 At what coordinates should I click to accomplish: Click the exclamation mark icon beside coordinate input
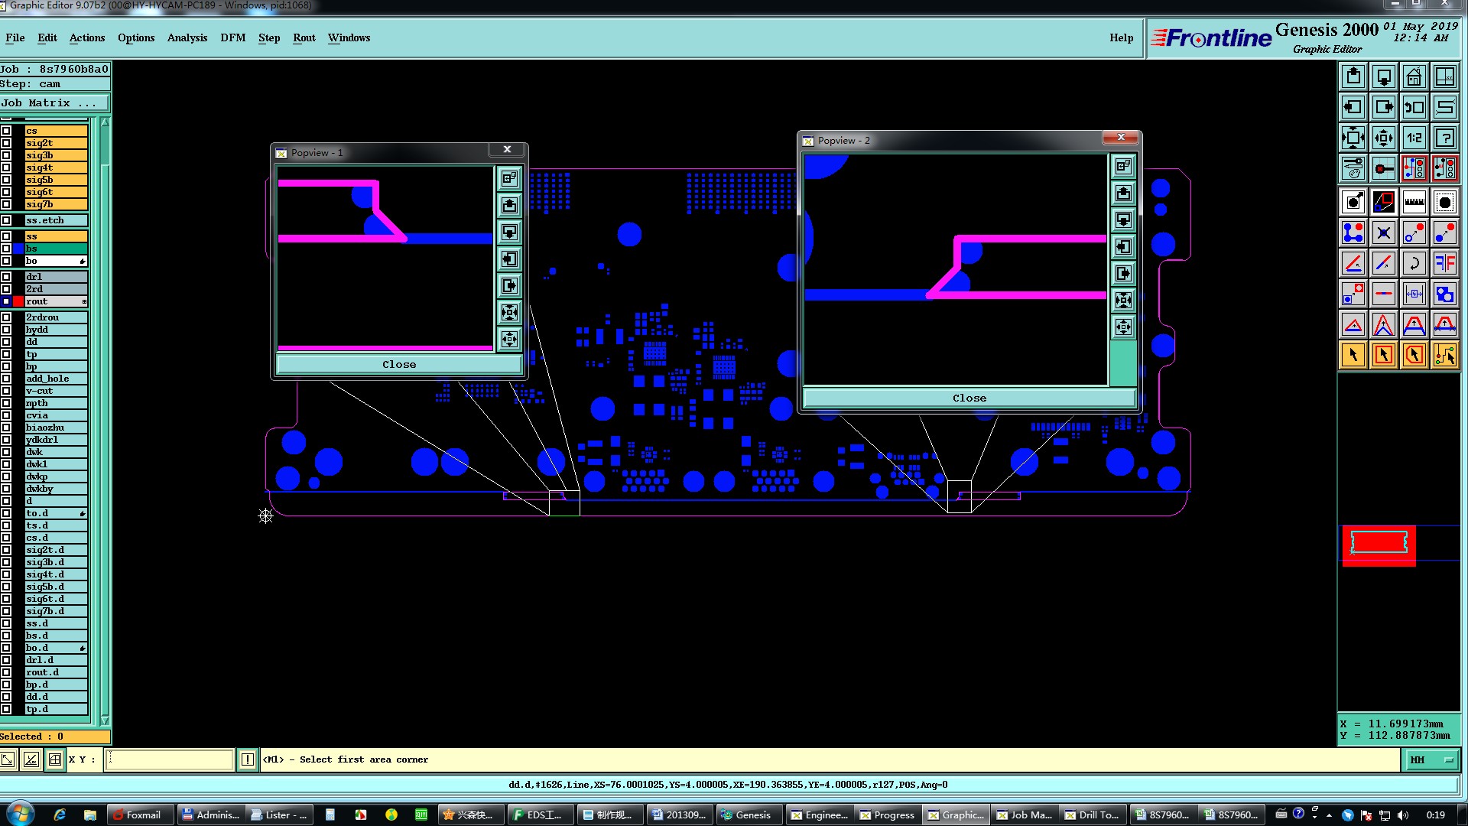pyautogui.click(x=248, y=759)
